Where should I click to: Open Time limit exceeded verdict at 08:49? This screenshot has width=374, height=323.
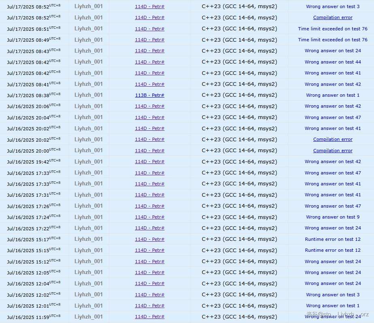tap(333, 40)
